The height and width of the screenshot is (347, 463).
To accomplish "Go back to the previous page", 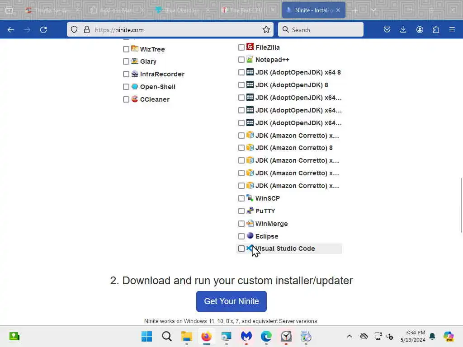I will 11,30.
